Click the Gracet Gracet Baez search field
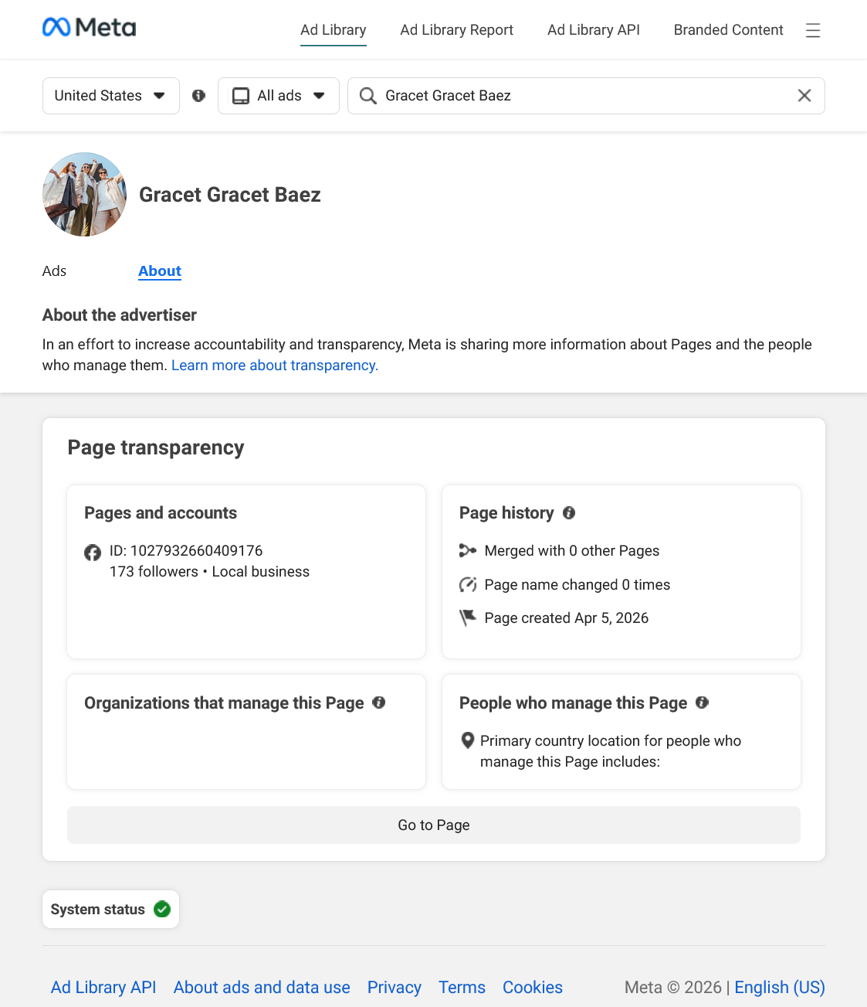 (587, 96)
